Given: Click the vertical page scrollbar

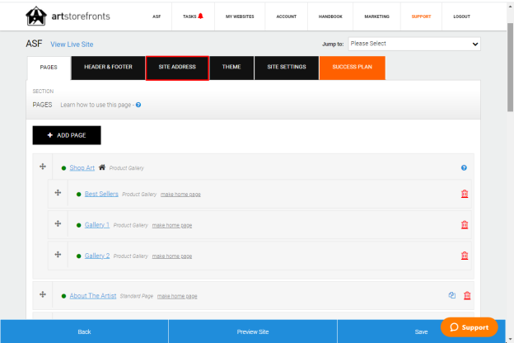Looking at the screenshot, I should (510, 68).
